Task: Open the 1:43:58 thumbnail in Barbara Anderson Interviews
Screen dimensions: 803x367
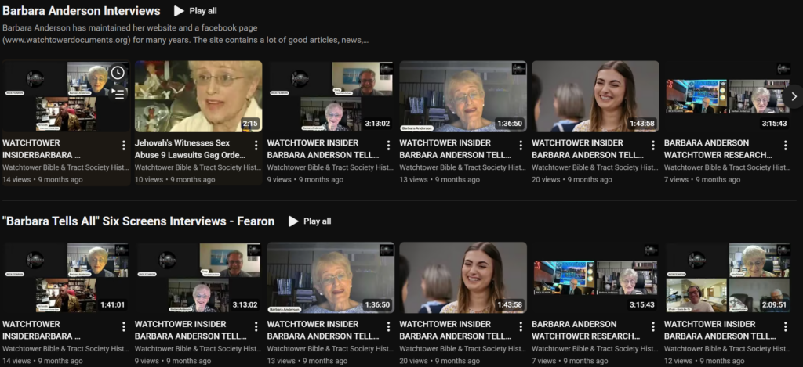Action: click(596, 96)
